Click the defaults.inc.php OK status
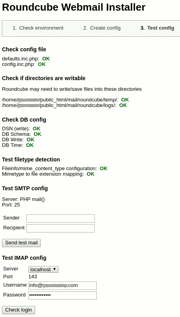 (46, 59)
